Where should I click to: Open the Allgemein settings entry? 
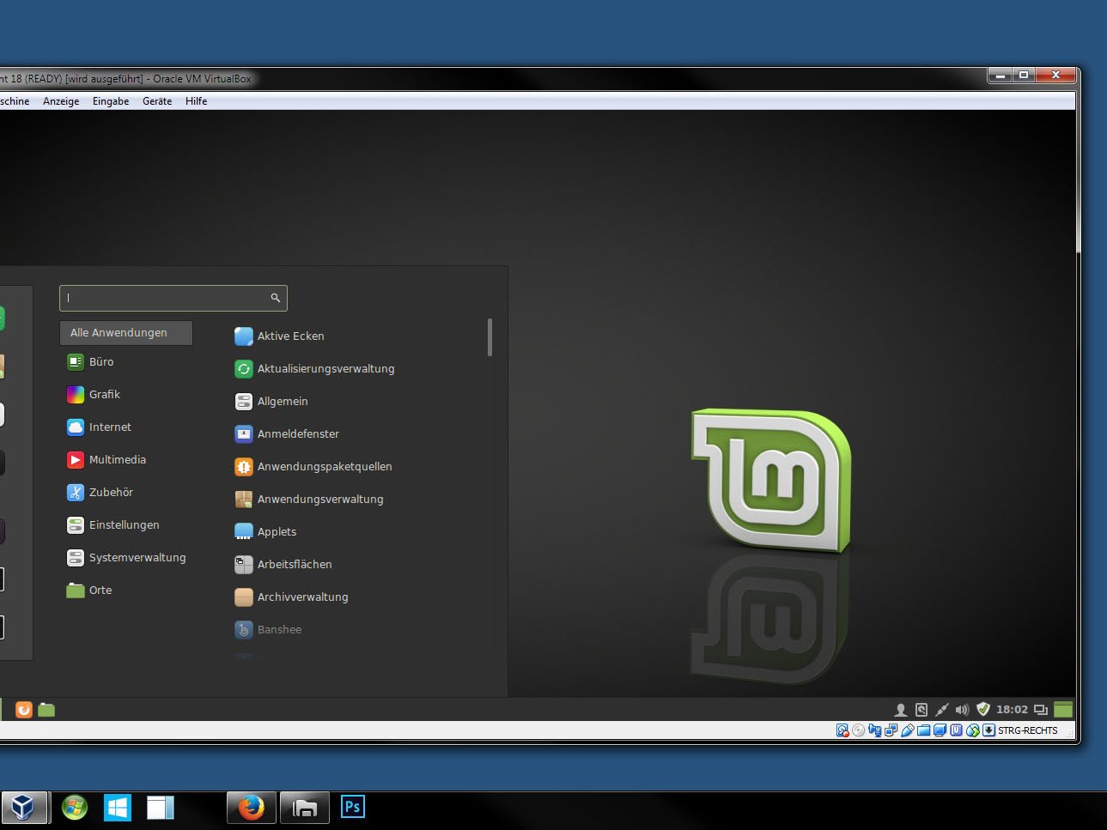coord(271,401)
